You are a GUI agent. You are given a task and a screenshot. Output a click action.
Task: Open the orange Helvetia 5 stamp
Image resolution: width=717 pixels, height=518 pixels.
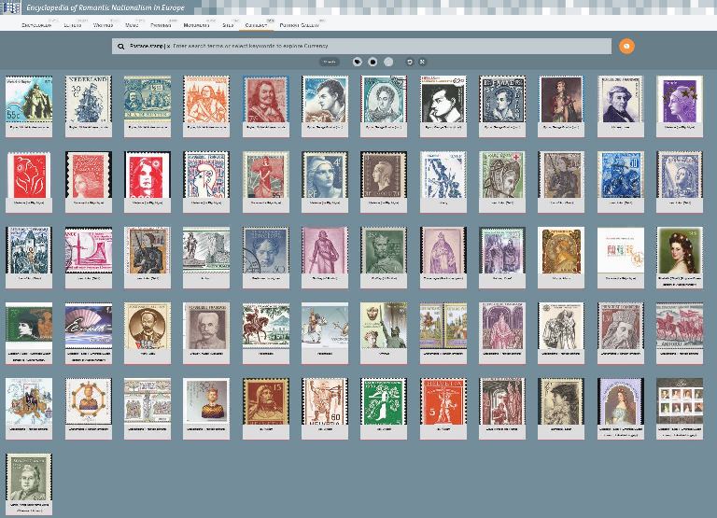[443, 401]
